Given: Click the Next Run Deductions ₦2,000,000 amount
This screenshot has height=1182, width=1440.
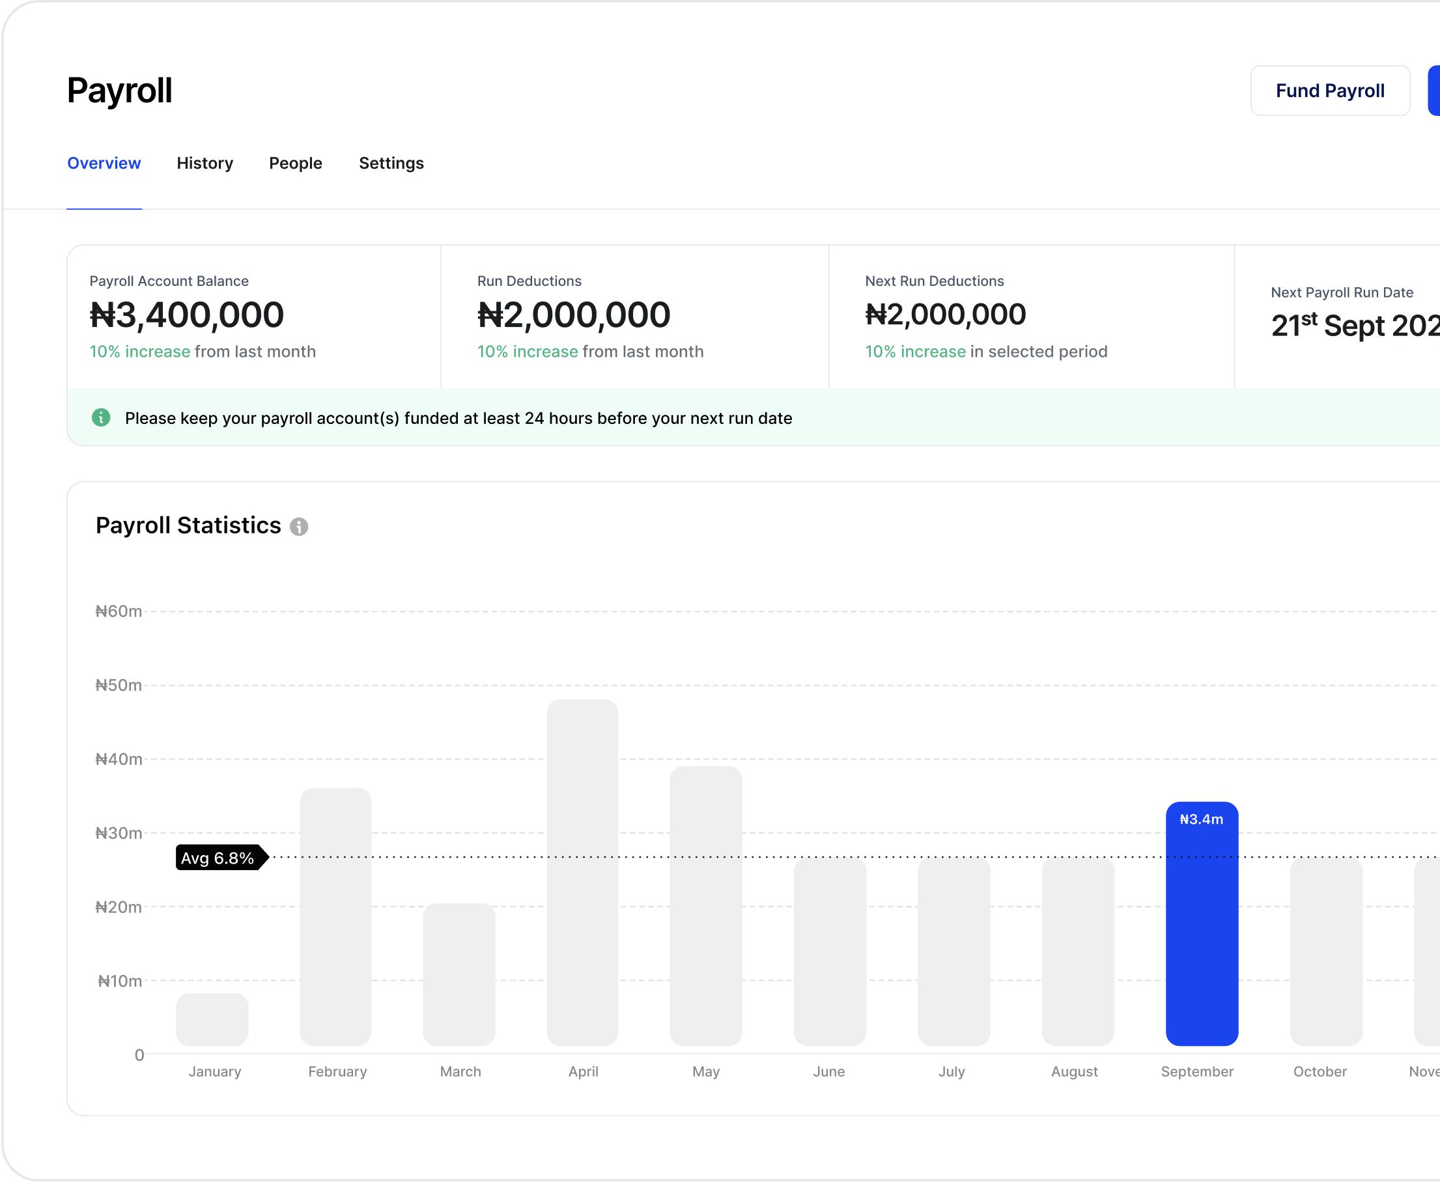Looking at the screenshot, I should click(x=945, y=314).
